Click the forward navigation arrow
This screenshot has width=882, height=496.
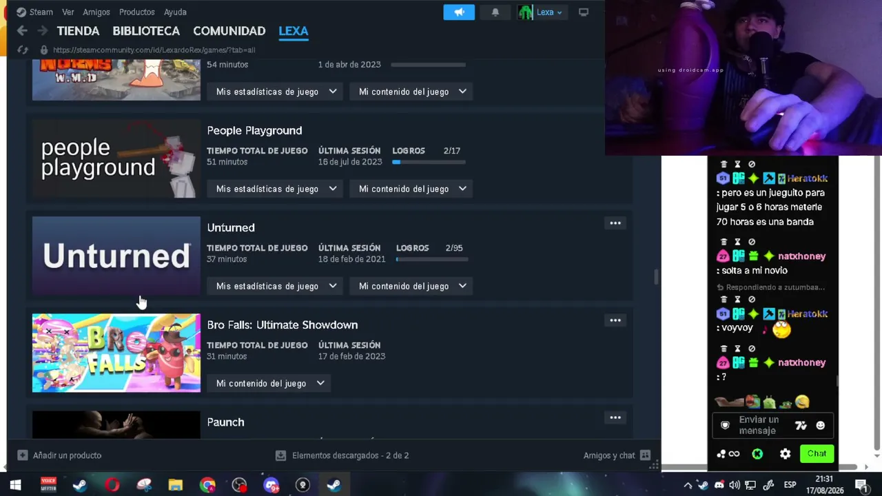tap(43, 30)
